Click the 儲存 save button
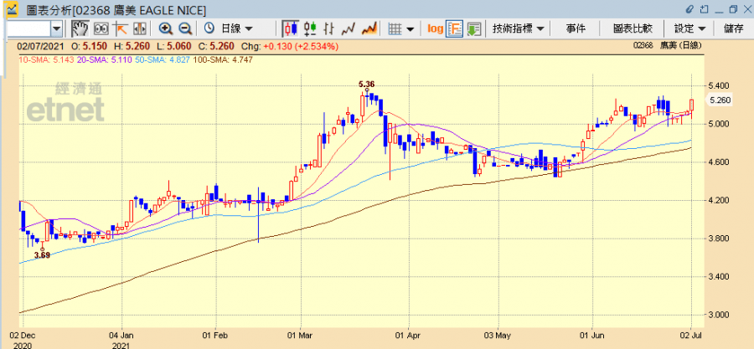The image size is (754, 349). (733, 28)
